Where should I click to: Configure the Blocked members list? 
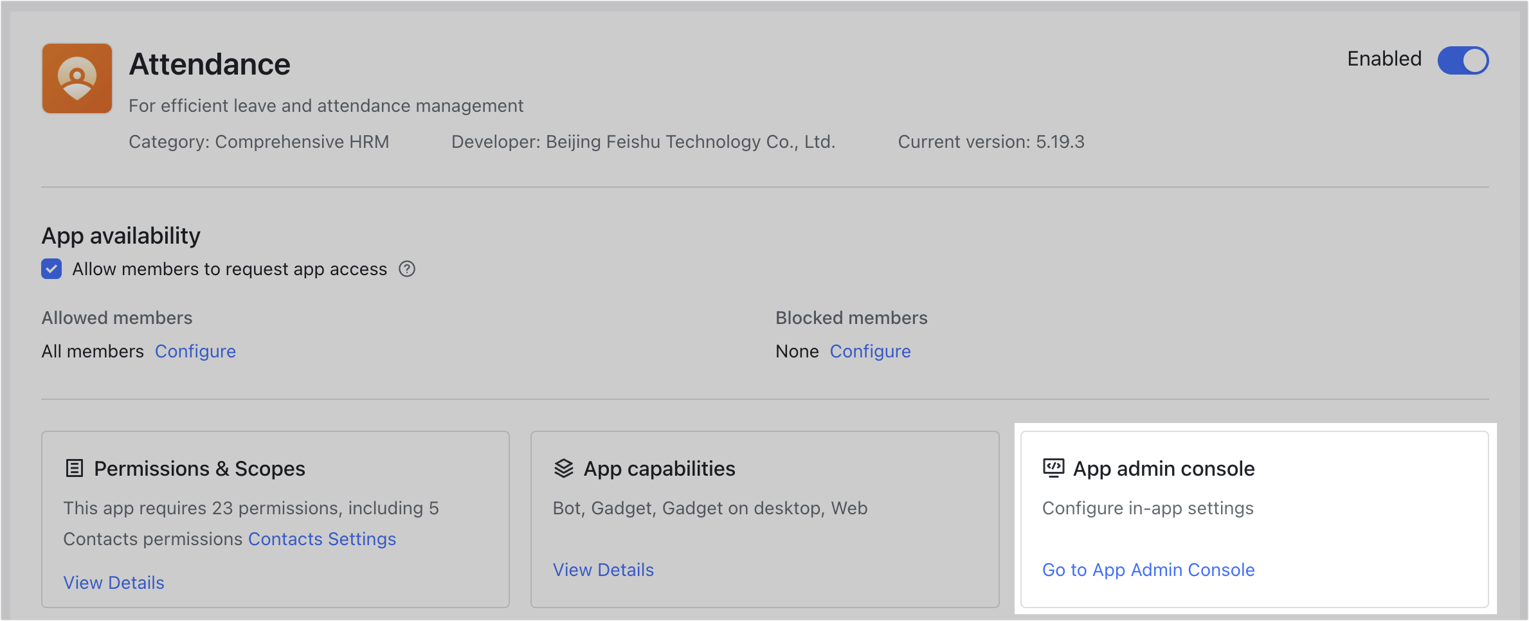pyautogui.click(x=870, y=351)
